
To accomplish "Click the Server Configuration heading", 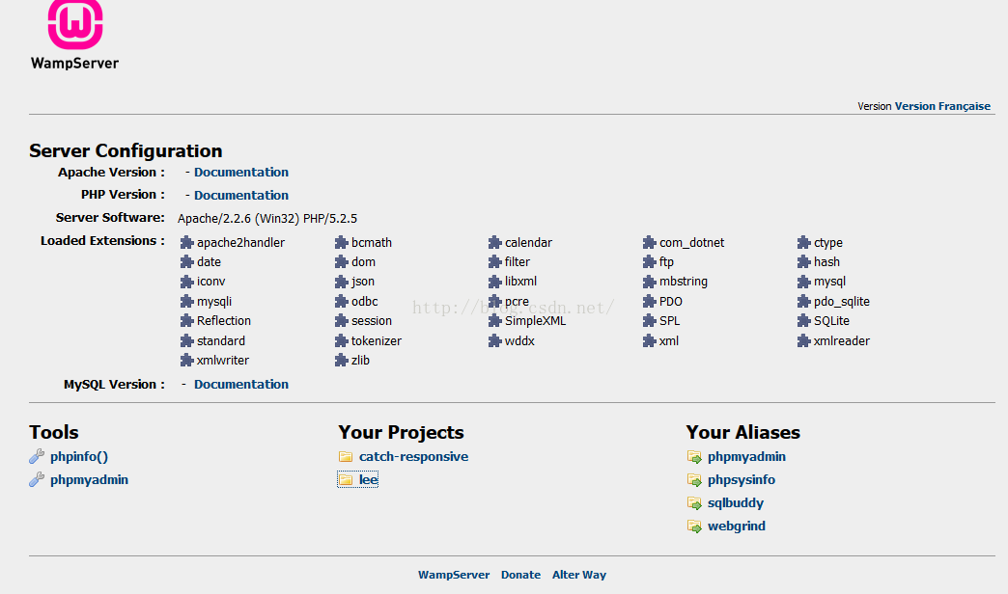I will [126, 150].
